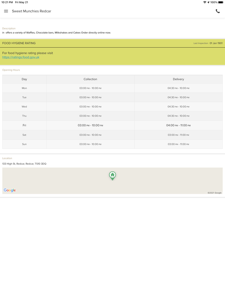Viewport: 225px width, 301px height.
Task: Click the Collection column header
Action: (x=90, y=79)
